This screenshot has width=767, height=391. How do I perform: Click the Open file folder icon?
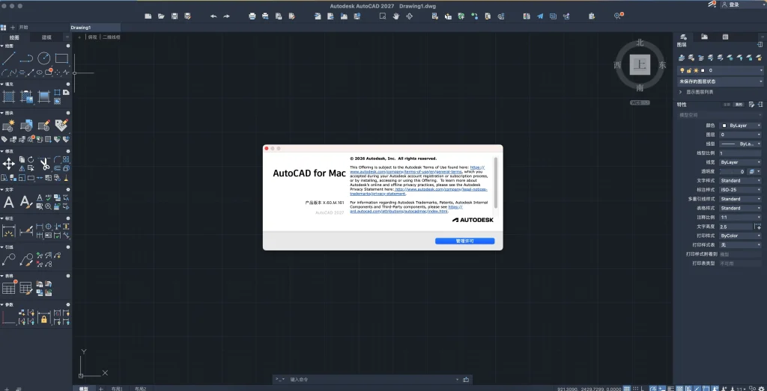pyautogui.click(x=161, y=16)
